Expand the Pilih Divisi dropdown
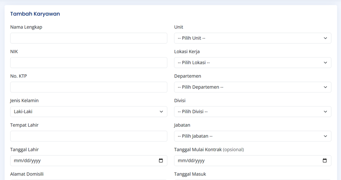Image resolution: width=341 pixels, height=180 pixels. 253,112
